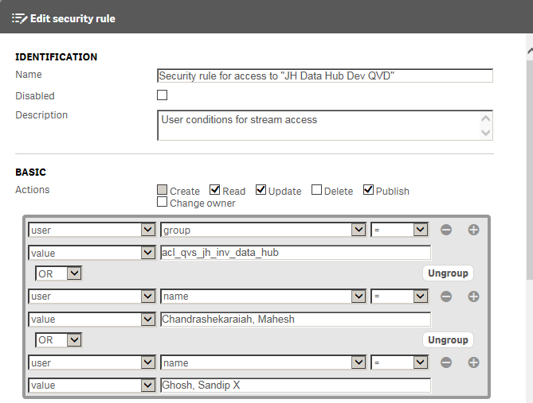Remove the Chandrashekaraiah, Mahesh name condition
Screen dimensions: 533x403
pyautogui.click(x=446, y=296)
